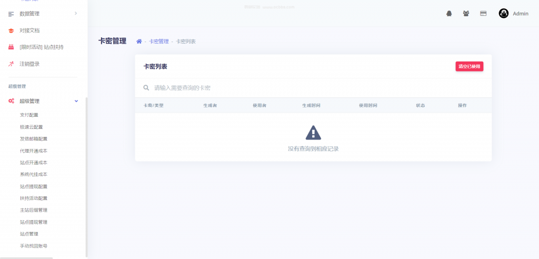Click the 卡密列表 card title
Screen dimensions: 539x259
point(155,67)
